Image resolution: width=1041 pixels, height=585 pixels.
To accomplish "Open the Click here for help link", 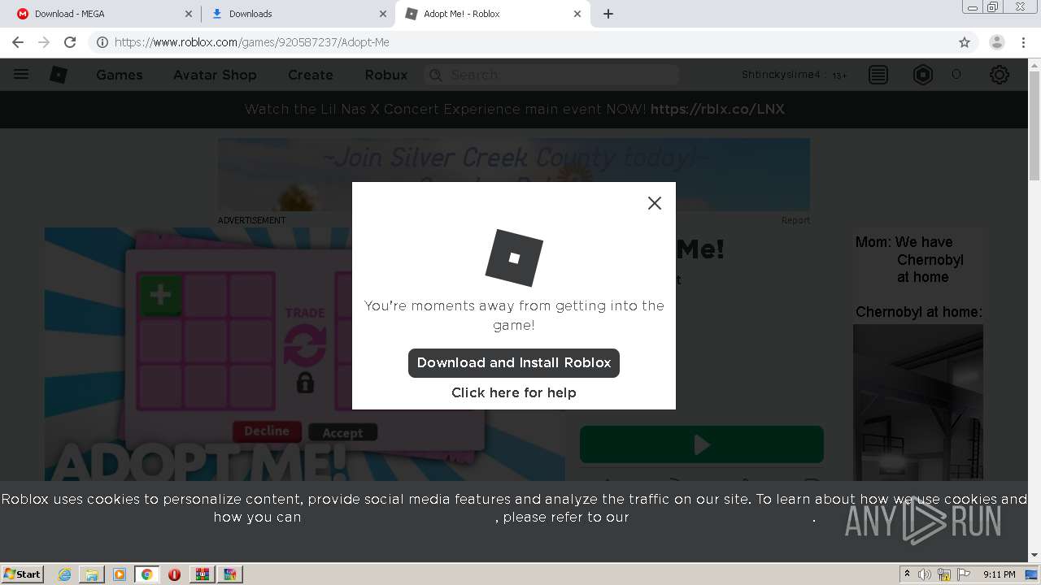I will point(514,392).
